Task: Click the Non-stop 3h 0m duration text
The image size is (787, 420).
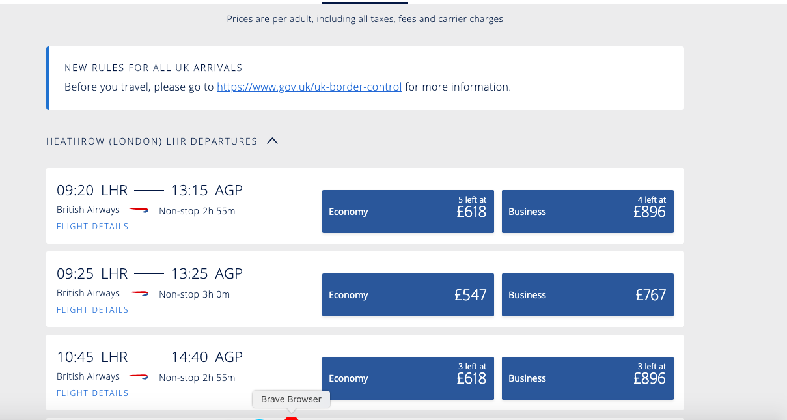Action: [194, 294]
